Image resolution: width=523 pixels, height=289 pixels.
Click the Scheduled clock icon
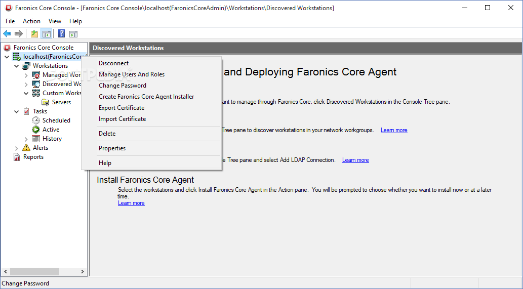(x=36, y=120)
